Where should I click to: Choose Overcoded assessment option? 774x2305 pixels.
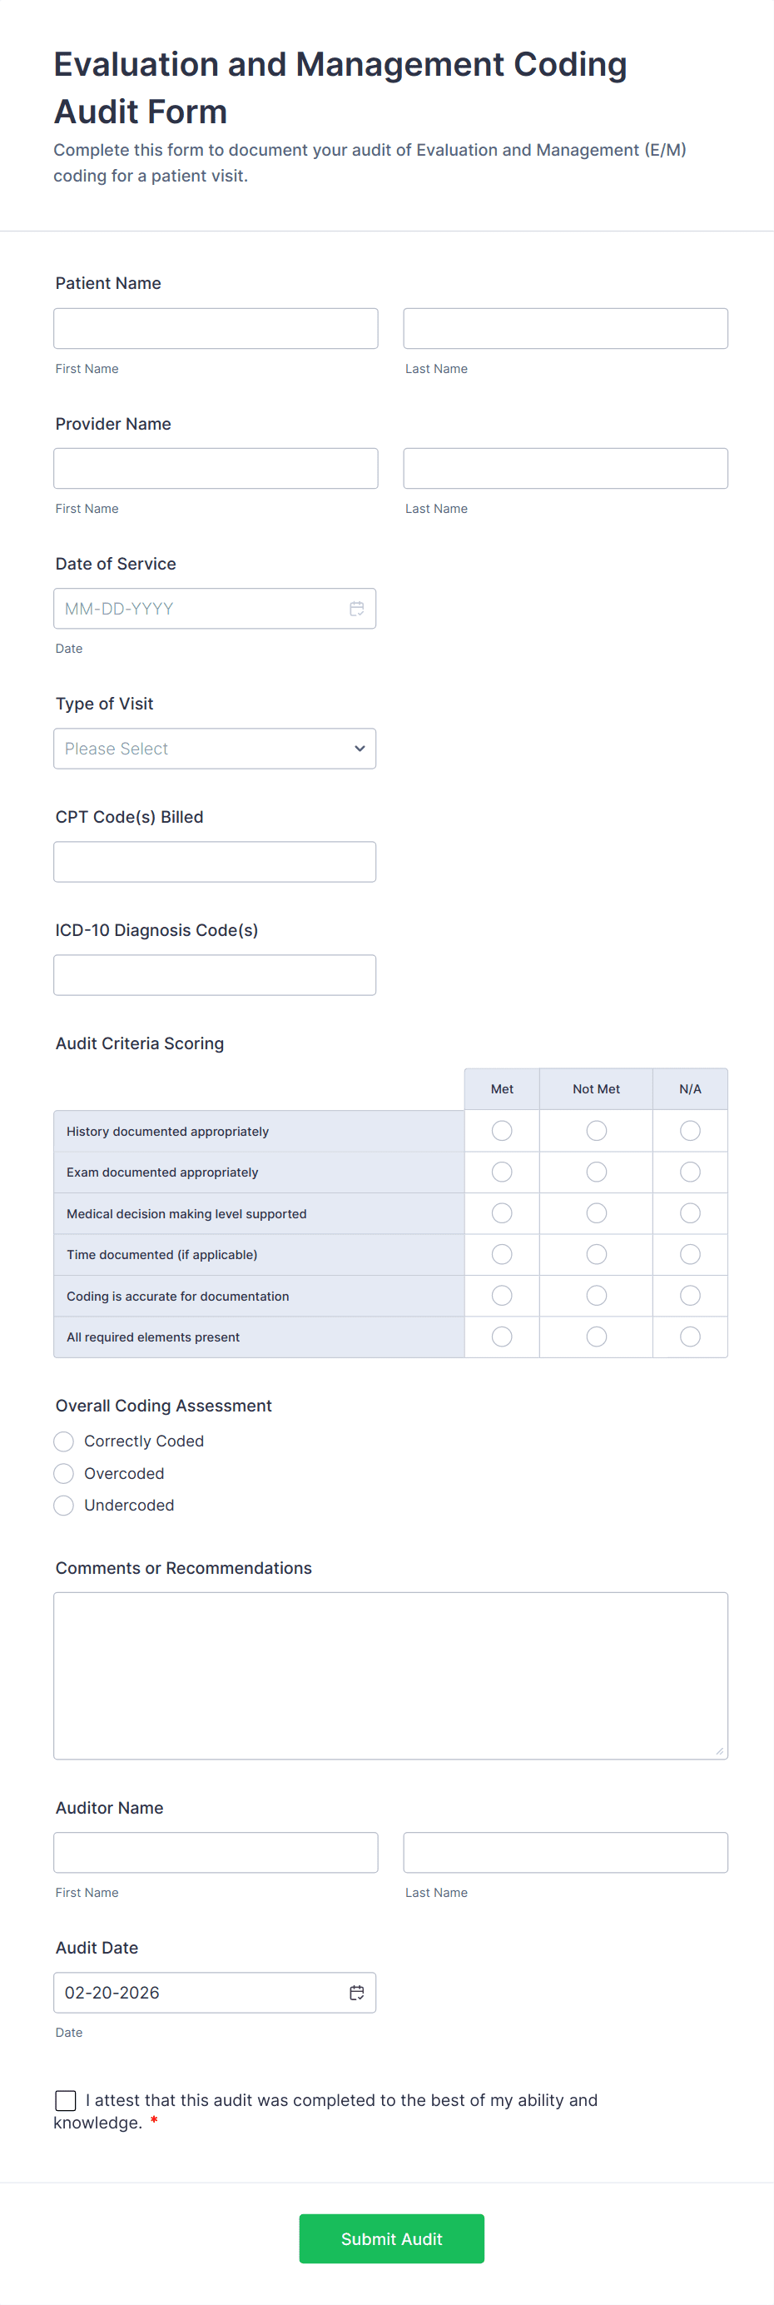63,1474
